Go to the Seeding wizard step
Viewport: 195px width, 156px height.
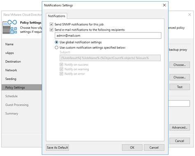click(x=11, y=79)
